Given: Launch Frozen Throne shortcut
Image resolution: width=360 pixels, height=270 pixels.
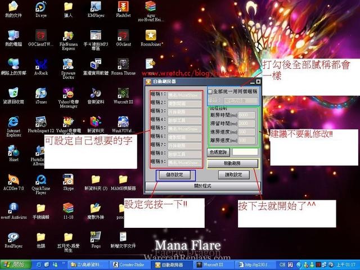Looking at the screenshot, I should coord(123,67).
